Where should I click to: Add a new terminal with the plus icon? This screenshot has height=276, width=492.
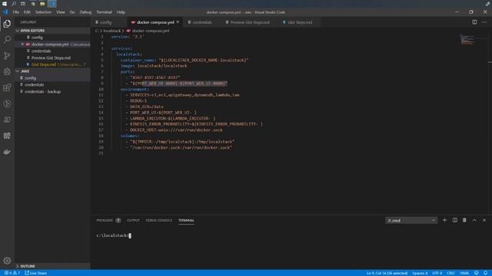point(444,220)
